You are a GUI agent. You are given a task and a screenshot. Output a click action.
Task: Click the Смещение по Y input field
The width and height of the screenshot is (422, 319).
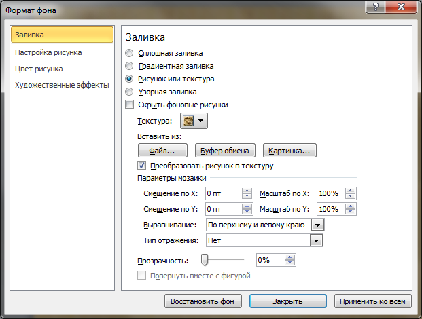tap(224, 209)
